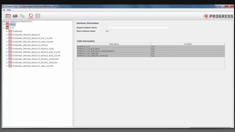Click the STARWARS_SPECIES_RESULTS_PEOPLE_SKIN_COLOR table icon

(x=10, y=56)
